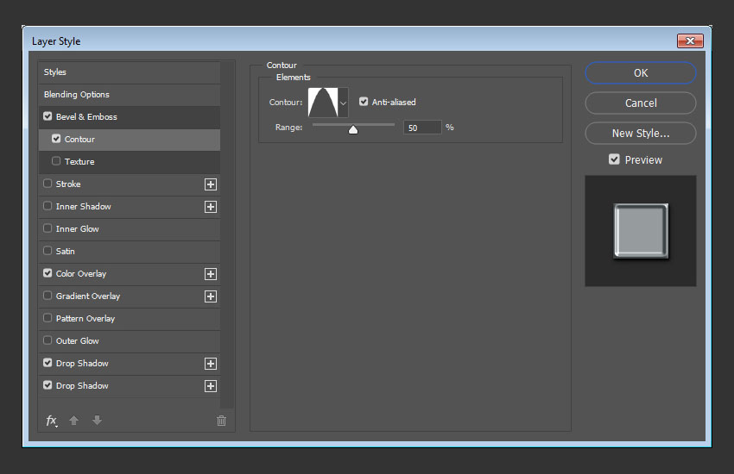734x474 pixels.
Task: Click the move effect up arrow
Action: pyautogui.click(x=73, y=421)
